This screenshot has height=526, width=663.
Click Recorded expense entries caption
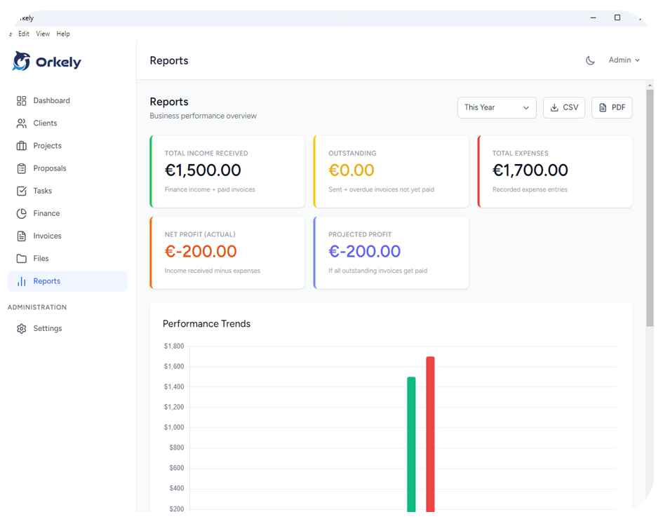click(530, 189)
